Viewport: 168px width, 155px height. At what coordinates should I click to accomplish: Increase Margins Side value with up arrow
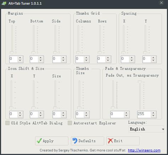[63, 58]
